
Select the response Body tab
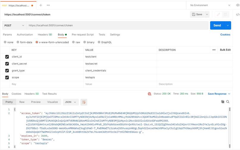pyautogui.click(x=5, y=94)
